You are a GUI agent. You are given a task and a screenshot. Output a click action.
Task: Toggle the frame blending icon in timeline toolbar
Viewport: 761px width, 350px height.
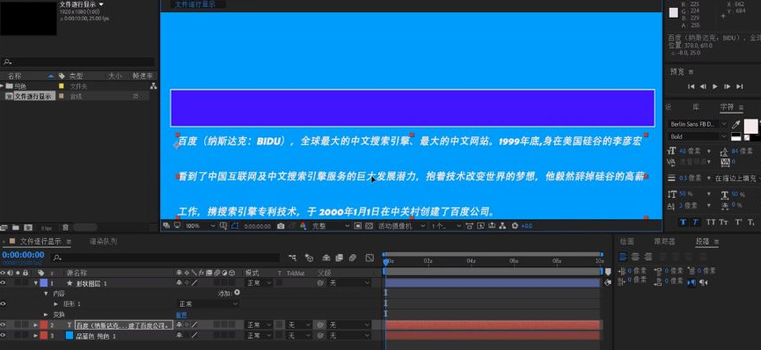[340, 258]
